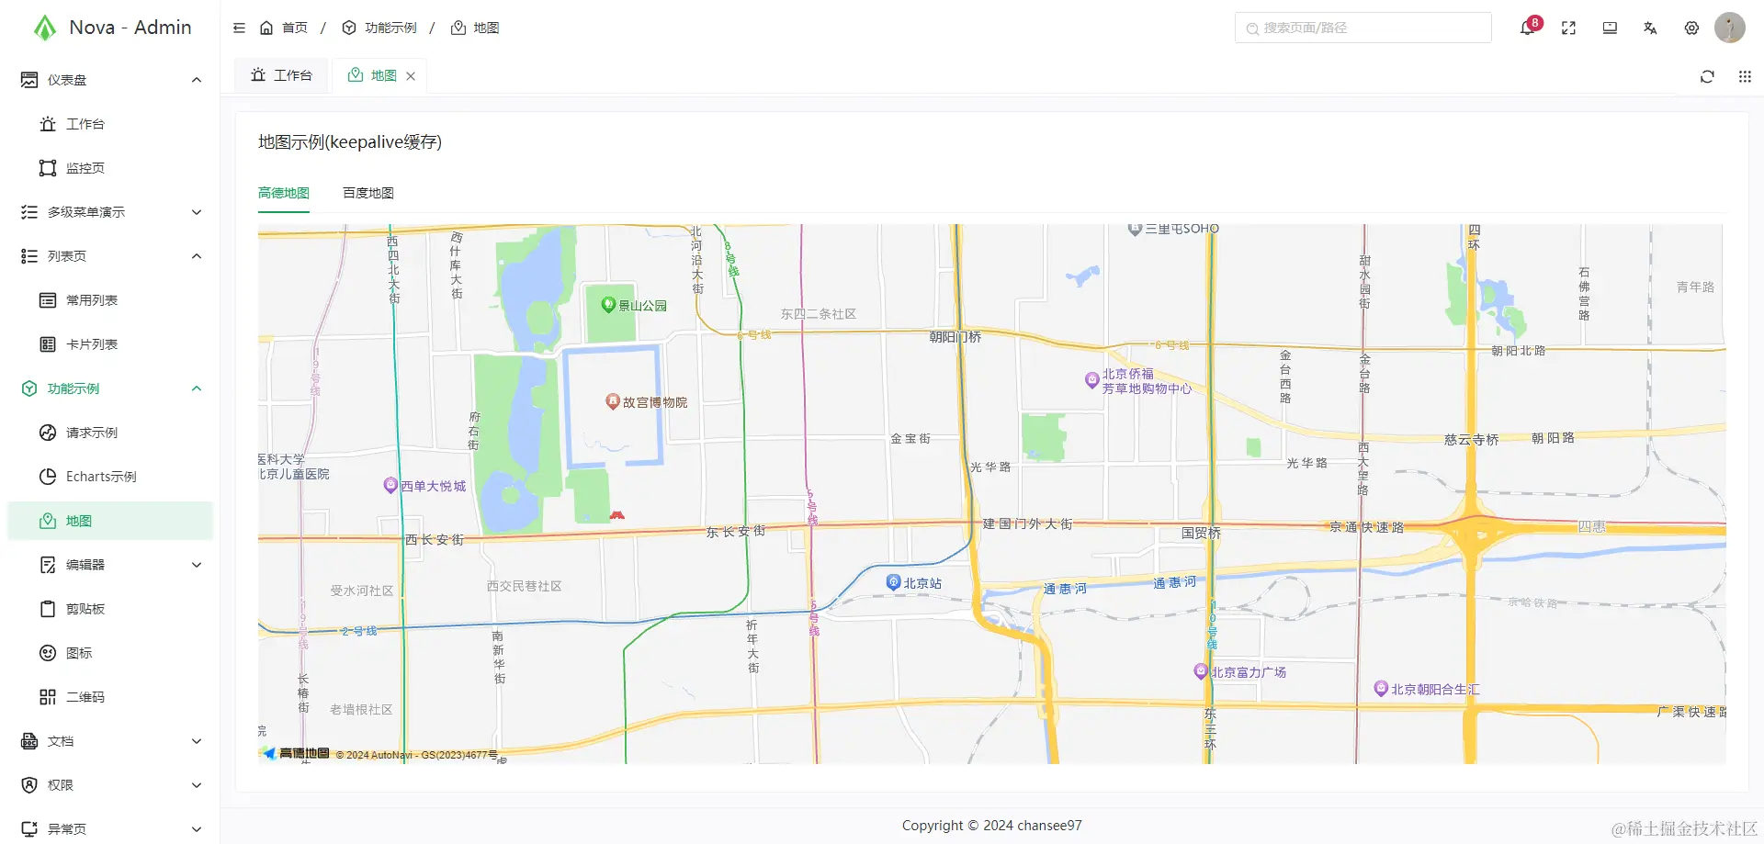This screenshot has height=844, width=1764.
Task: Click the 高德地图 logo on map
Action: [296, 753]
